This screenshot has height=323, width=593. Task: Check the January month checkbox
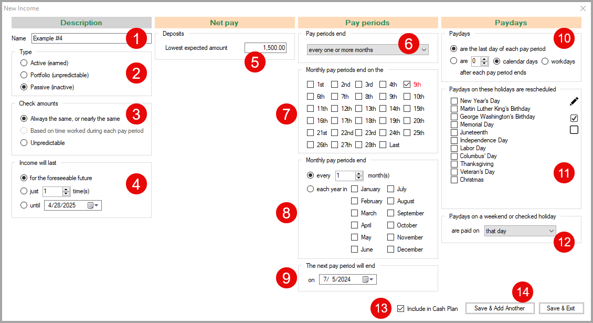coord(354,189)
